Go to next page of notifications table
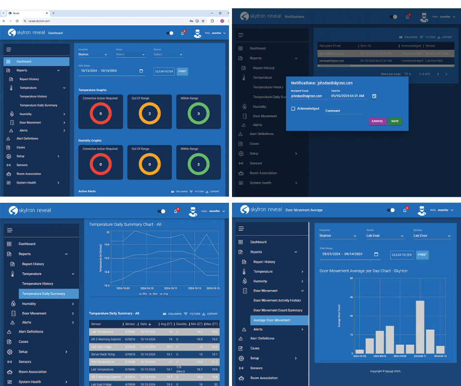This screenshot has width=461, height=386. (x=446, y=74)
